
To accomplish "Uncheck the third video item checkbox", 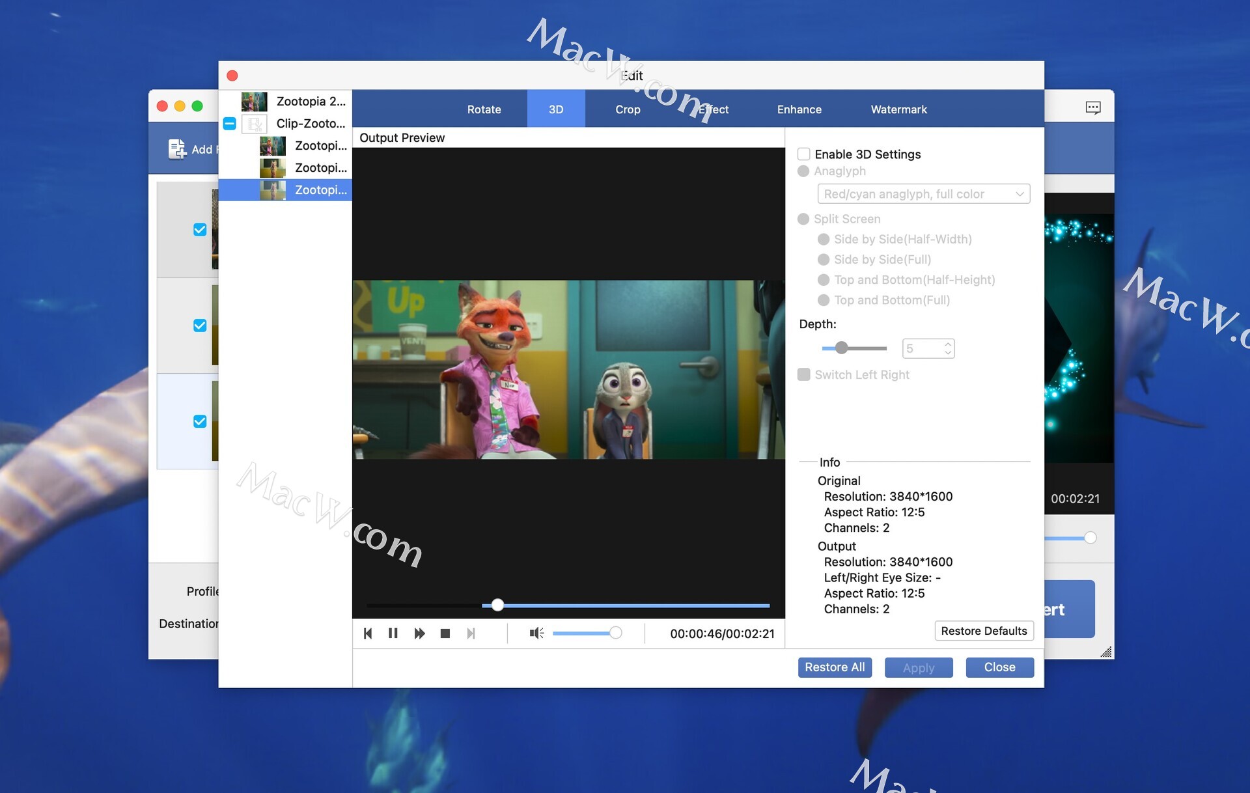I will [x=200, y=421].
